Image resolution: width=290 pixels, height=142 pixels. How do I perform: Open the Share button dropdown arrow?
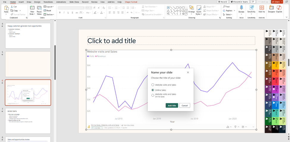point(282,2)
